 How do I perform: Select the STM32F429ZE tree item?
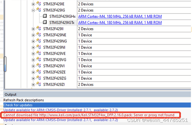pyautogui.click(x=54, y=72)
